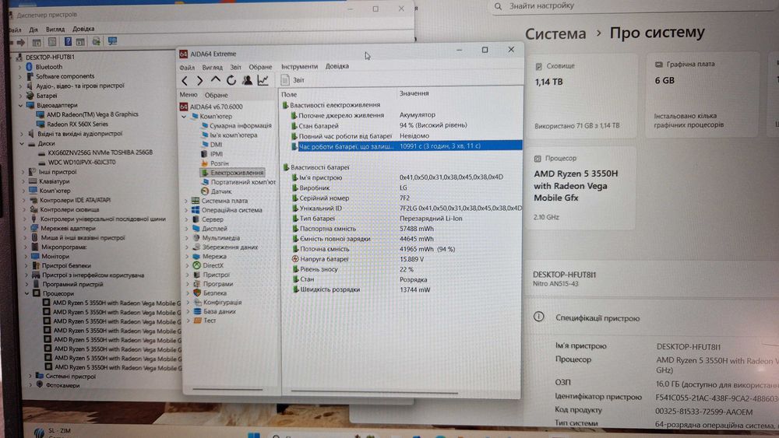Click the AIDA64 Back arrow toolbar icon
Screen dimensions: 779x438
[185, 80]
